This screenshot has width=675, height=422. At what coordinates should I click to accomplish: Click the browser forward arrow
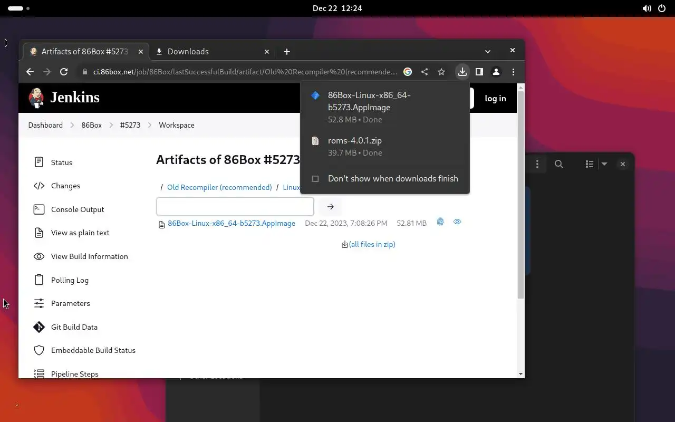47,72
